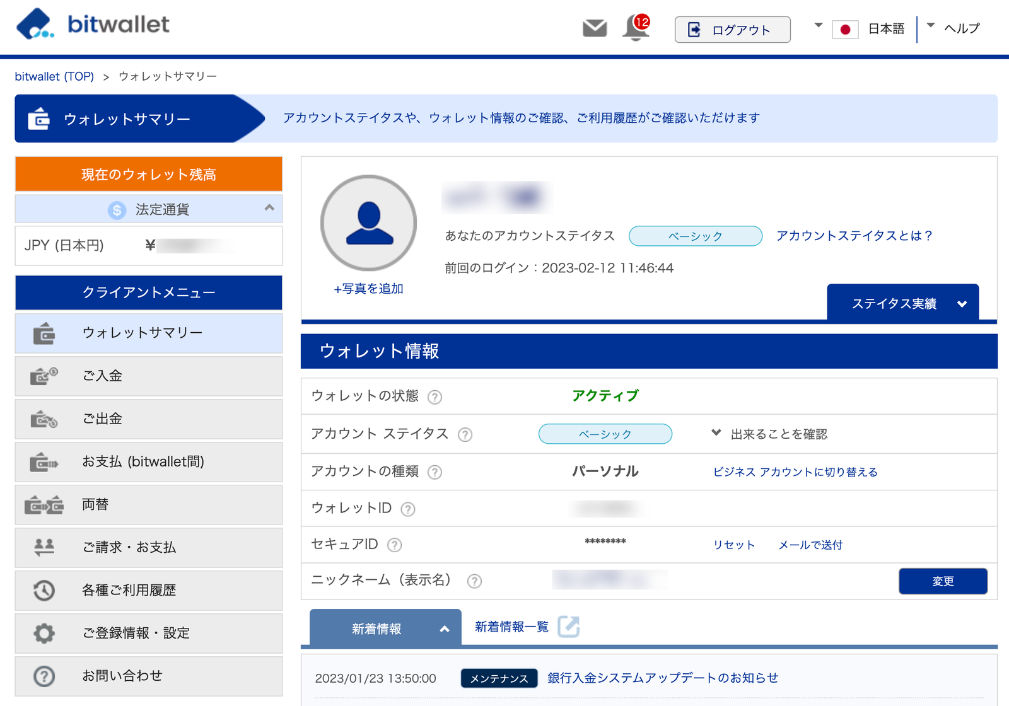Click the withdrawal icon beside ご出金
This screenshot has height=706, width=1009.
[44, 419]
